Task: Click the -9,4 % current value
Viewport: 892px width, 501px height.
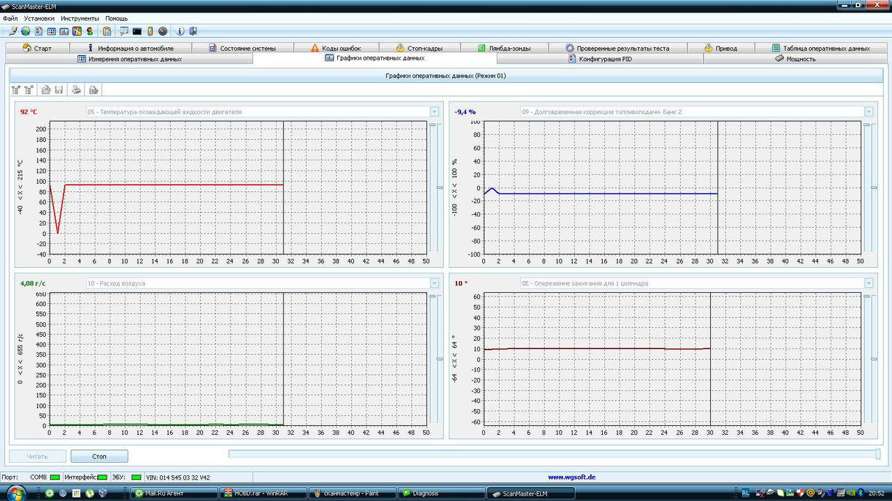Action: pyautogui.click(x=465, y=111)
